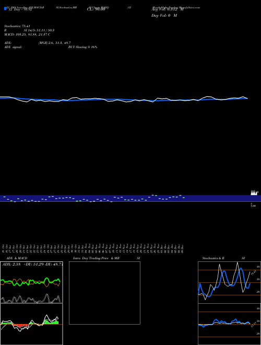Click the rotated '73.41' label on Stochastics chart

pyautogui.click(x=254, y=273)
